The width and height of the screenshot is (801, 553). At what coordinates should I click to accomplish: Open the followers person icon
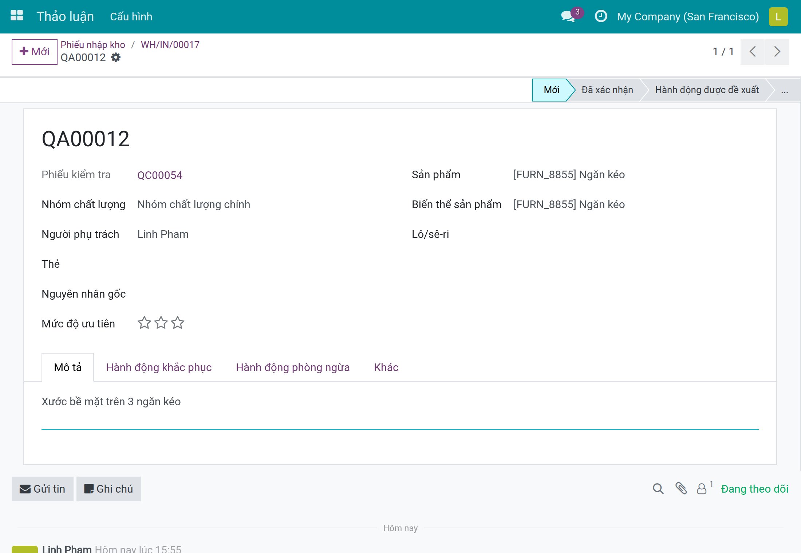pos(702,489)
